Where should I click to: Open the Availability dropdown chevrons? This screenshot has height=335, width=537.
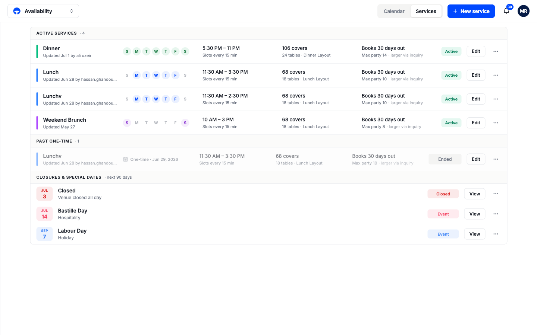point(72,11)
